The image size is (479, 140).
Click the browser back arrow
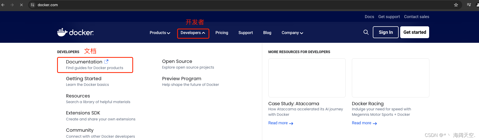[x=3, y=5]
